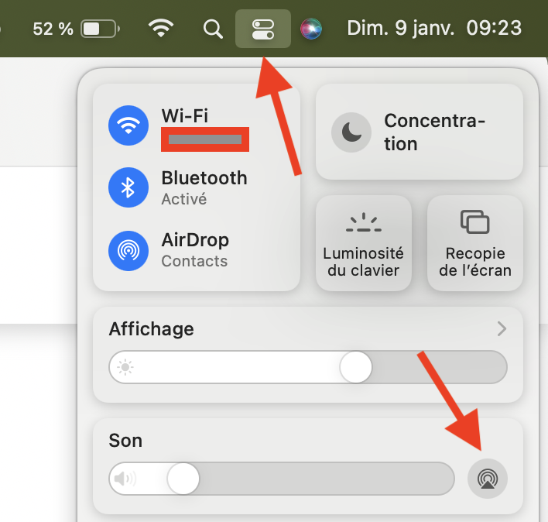The image size is (548, 522).
Task: Open the Concentration text label panel
Action: click(x=434, y=132)
